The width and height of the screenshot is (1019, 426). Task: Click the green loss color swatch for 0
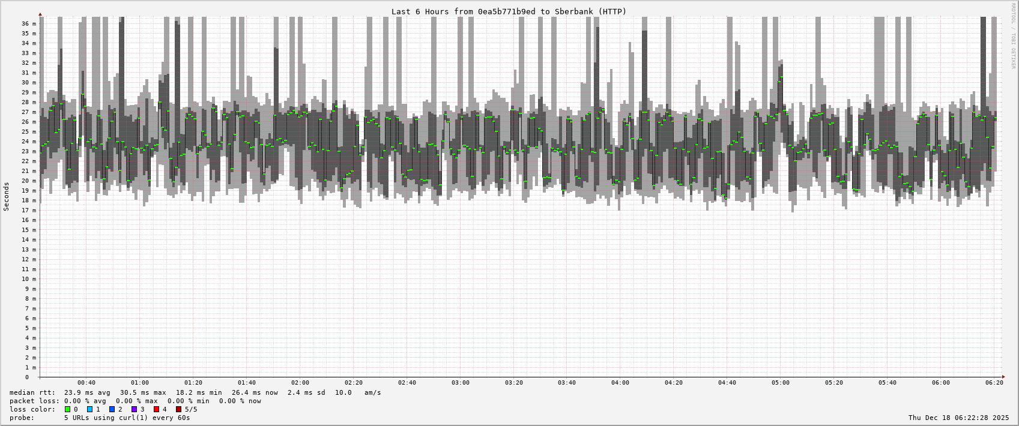tap(68, 410)
